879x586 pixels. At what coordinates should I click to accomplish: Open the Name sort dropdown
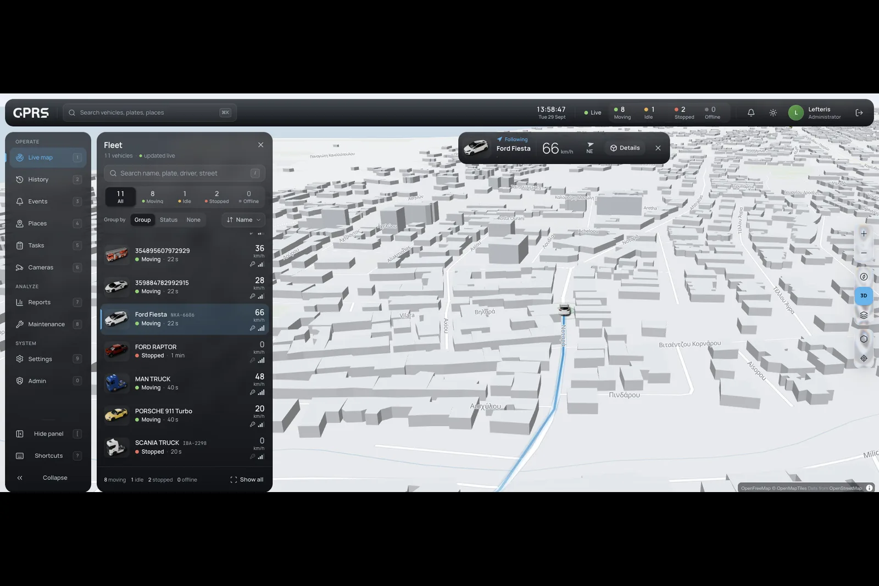[243, 220]
